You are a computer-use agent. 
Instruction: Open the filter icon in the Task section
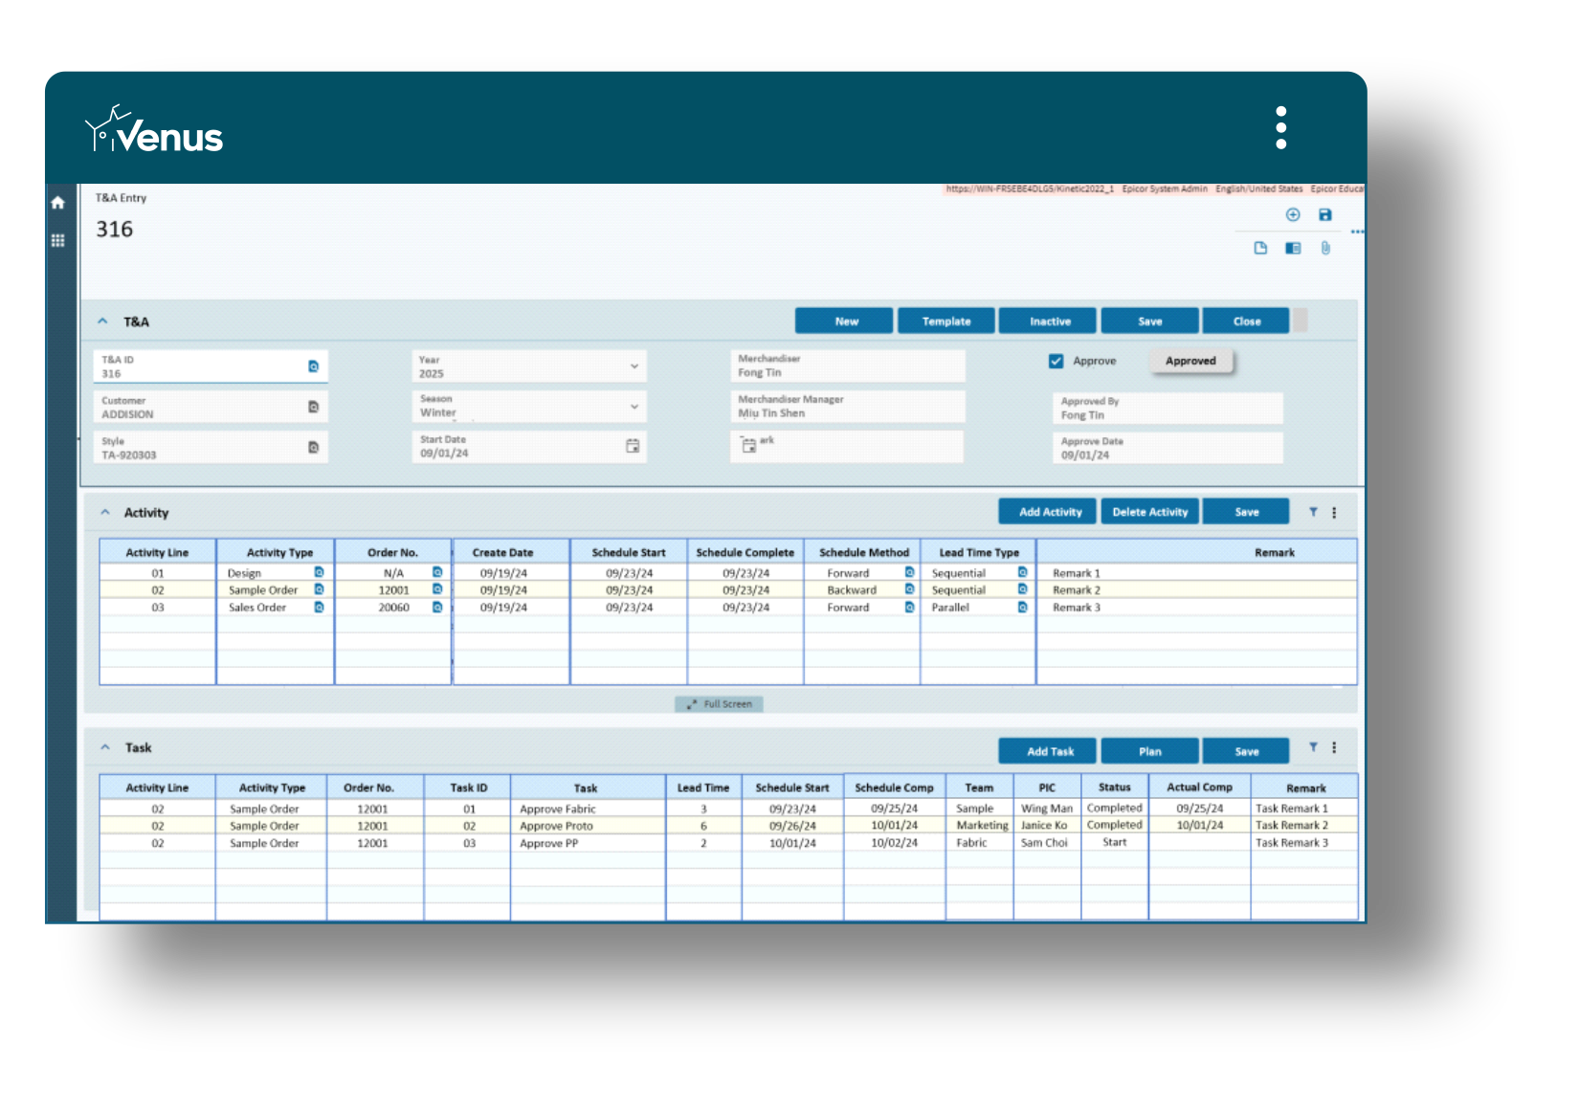[x=1313, y=748]
